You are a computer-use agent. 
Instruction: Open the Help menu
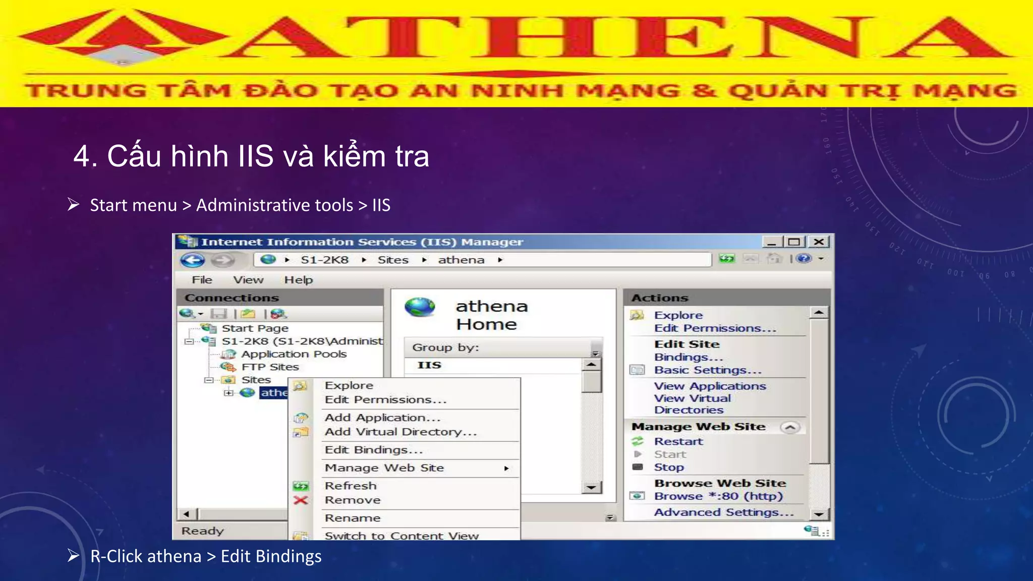click(299, 280)
